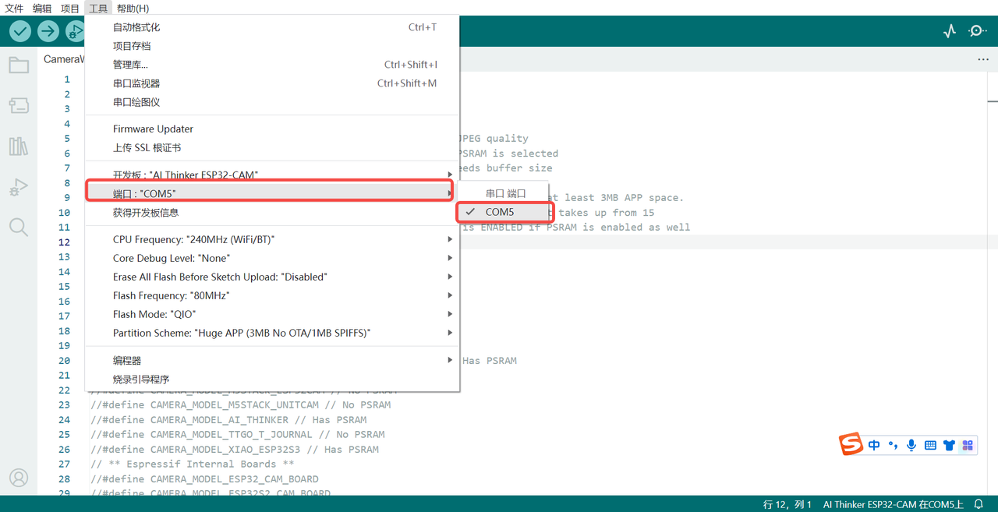Click the Sogou skin shirt icon
The image size is (998, 512).
click(949, 445)
